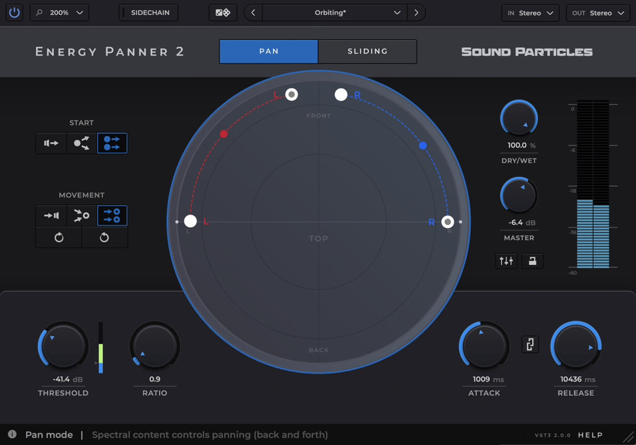Click the FRONT label in panner
636x445 pixels.
point(319,116)
